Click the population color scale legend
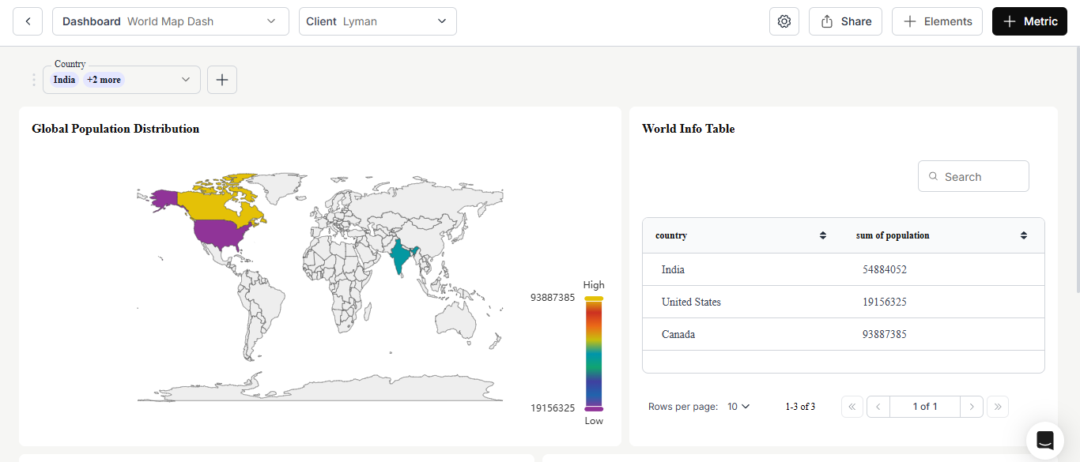 click(x=594, y=354)
